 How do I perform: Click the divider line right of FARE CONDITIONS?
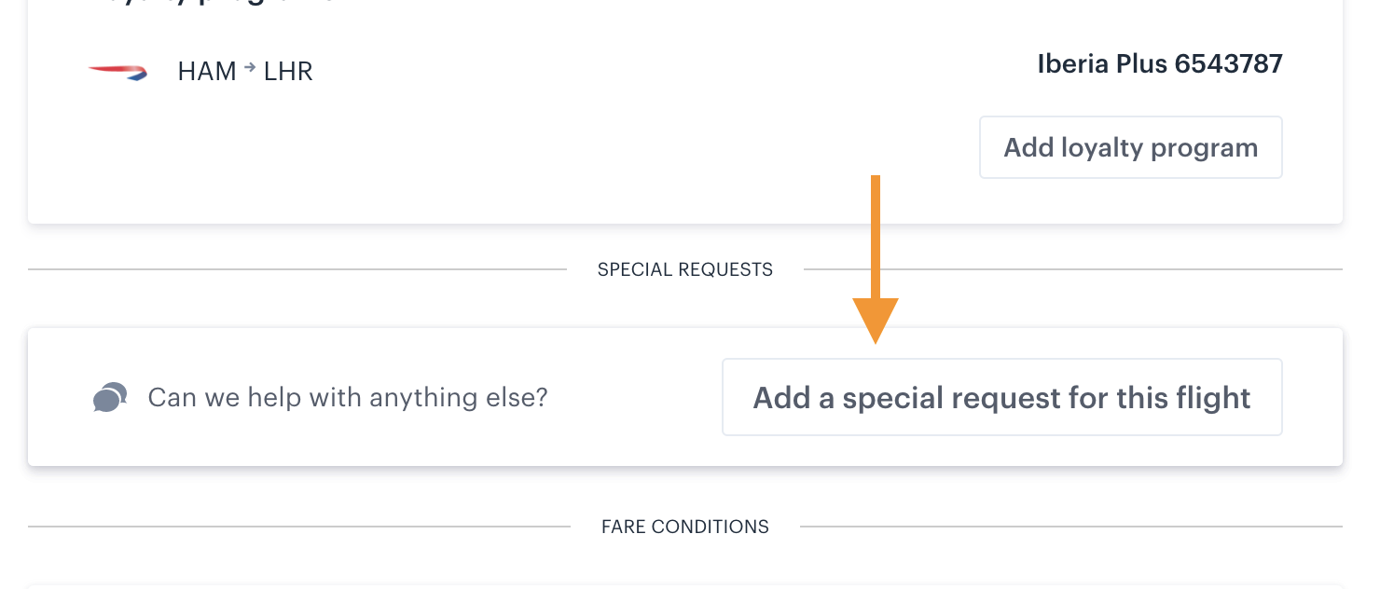tap(1071, 527)
